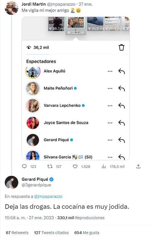Click reply arrow beside Gerard Piqué viewer
Viewport: 152px width, 238px height.
click(x=121, y=140)
